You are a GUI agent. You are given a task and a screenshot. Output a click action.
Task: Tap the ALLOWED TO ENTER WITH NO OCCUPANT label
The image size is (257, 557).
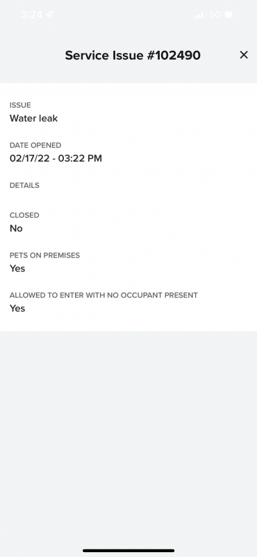103,295
